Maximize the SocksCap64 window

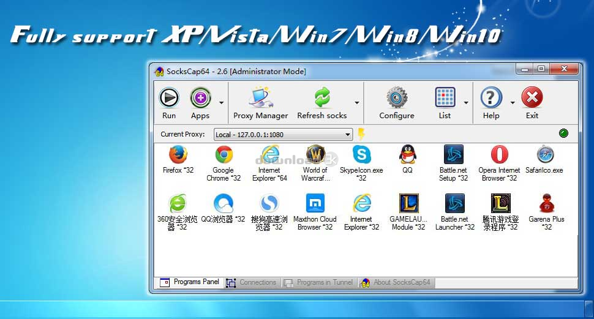541,69
